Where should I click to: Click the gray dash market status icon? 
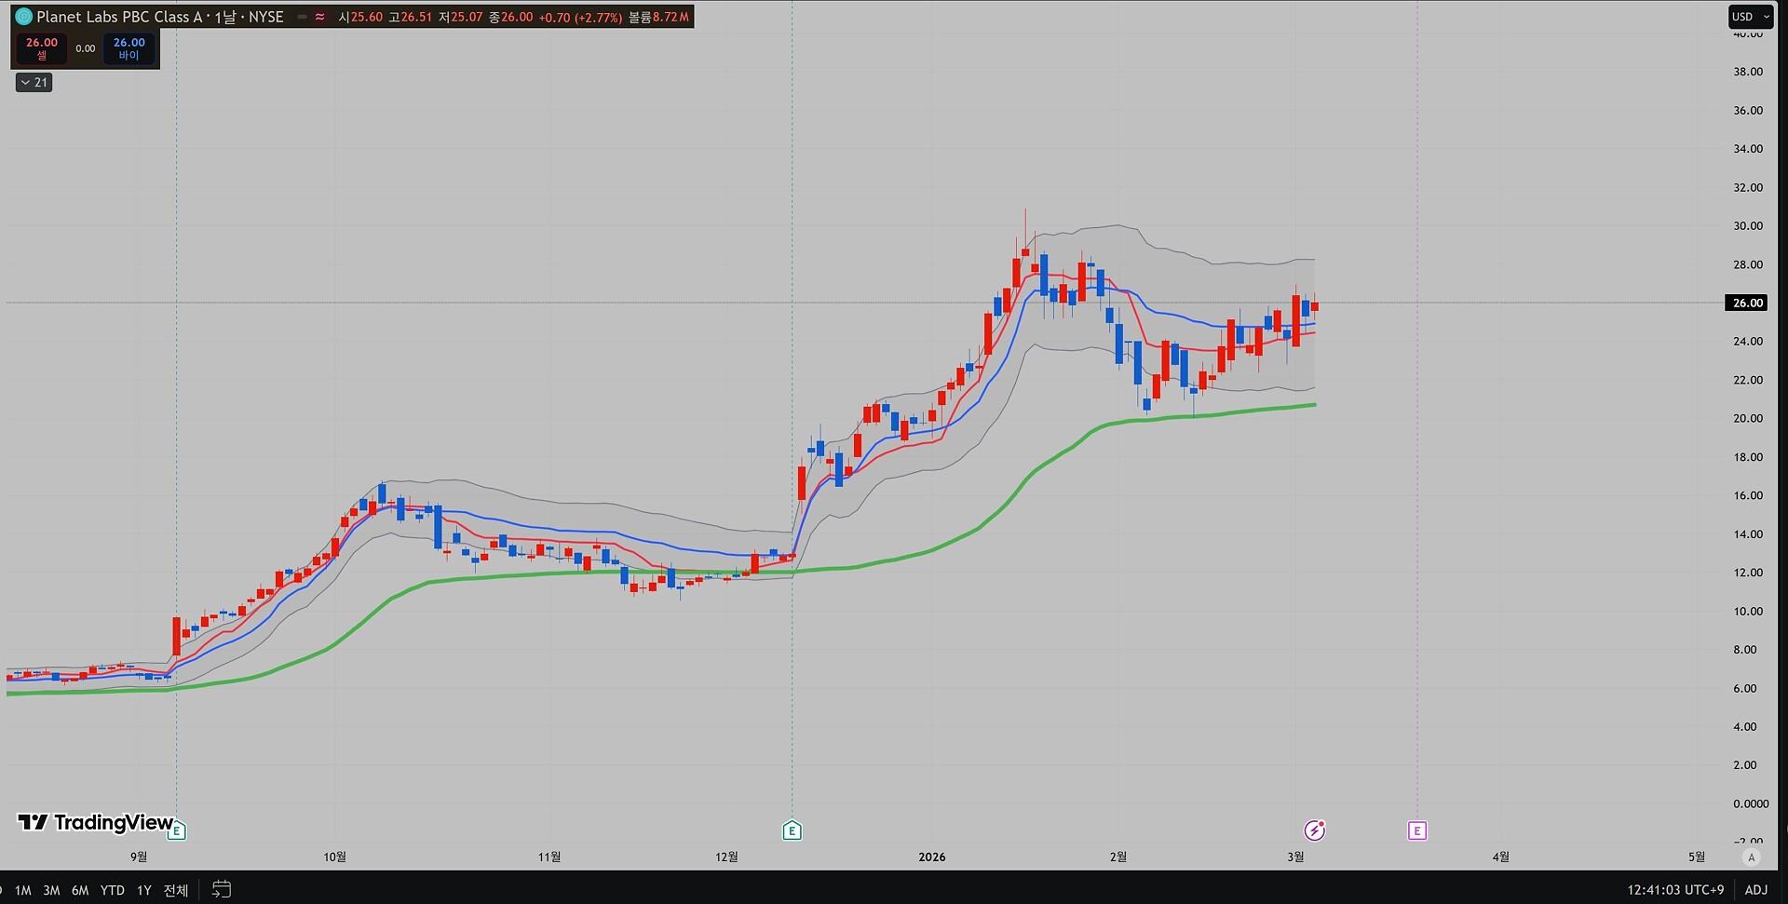tap(302, 17)
